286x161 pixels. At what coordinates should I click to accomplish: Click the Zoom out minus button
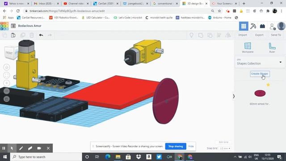(x=7, y=91)
